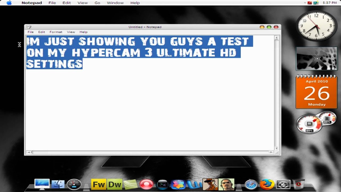The width and height of the screenshot is (341, 192).
Task: Click the word SETTINGS in the text
Action: [x=54, y=64]
